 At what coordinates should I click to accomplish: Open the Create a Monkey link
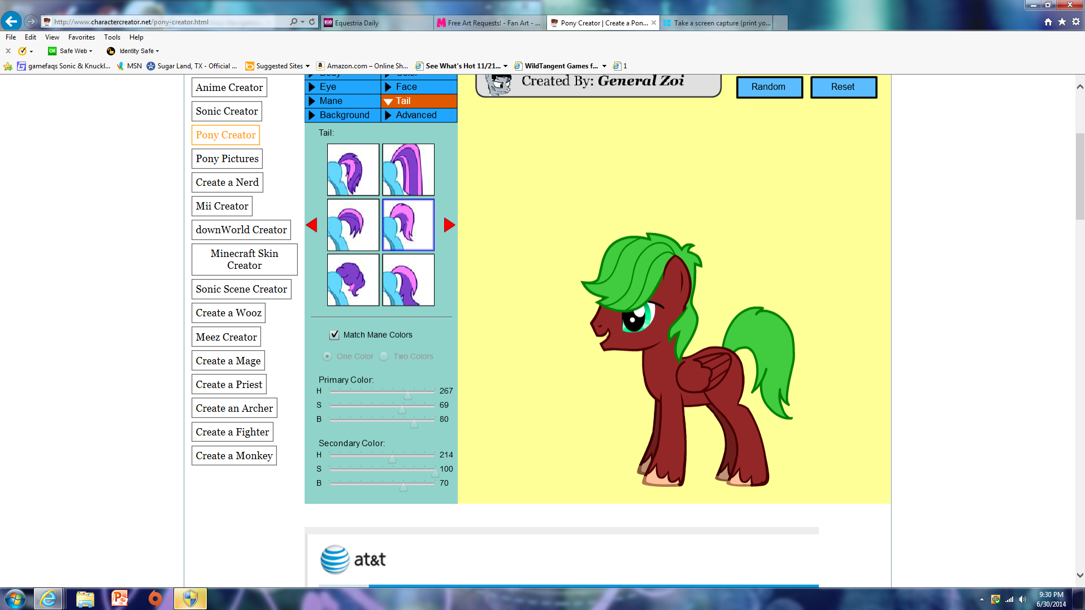click(234, 456)
